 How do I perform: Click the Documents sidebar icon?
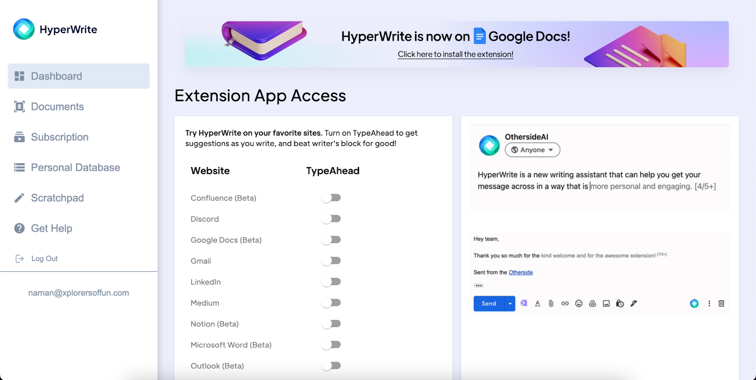coord(19,107)
